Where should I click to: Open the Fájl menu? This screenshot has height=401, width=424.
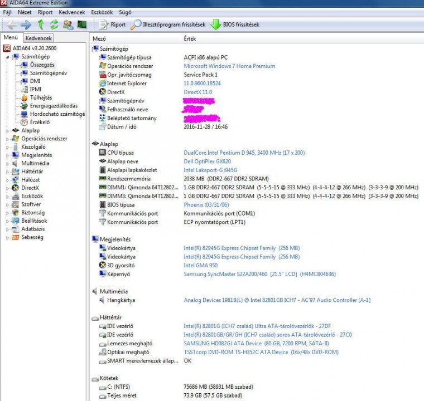tap(7, 12)
